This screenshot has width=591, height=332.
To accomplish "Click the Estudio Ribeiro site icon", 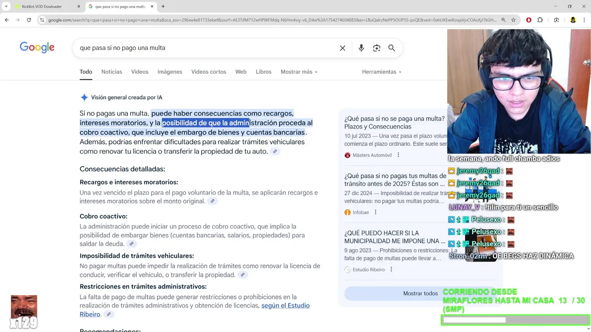I will coord(348,270).
